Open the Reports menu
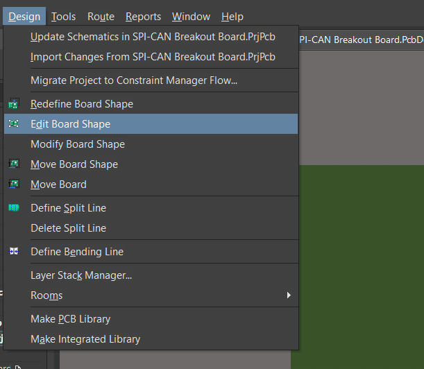The height and width of the screenshot is (369, 424). point(144,17)
